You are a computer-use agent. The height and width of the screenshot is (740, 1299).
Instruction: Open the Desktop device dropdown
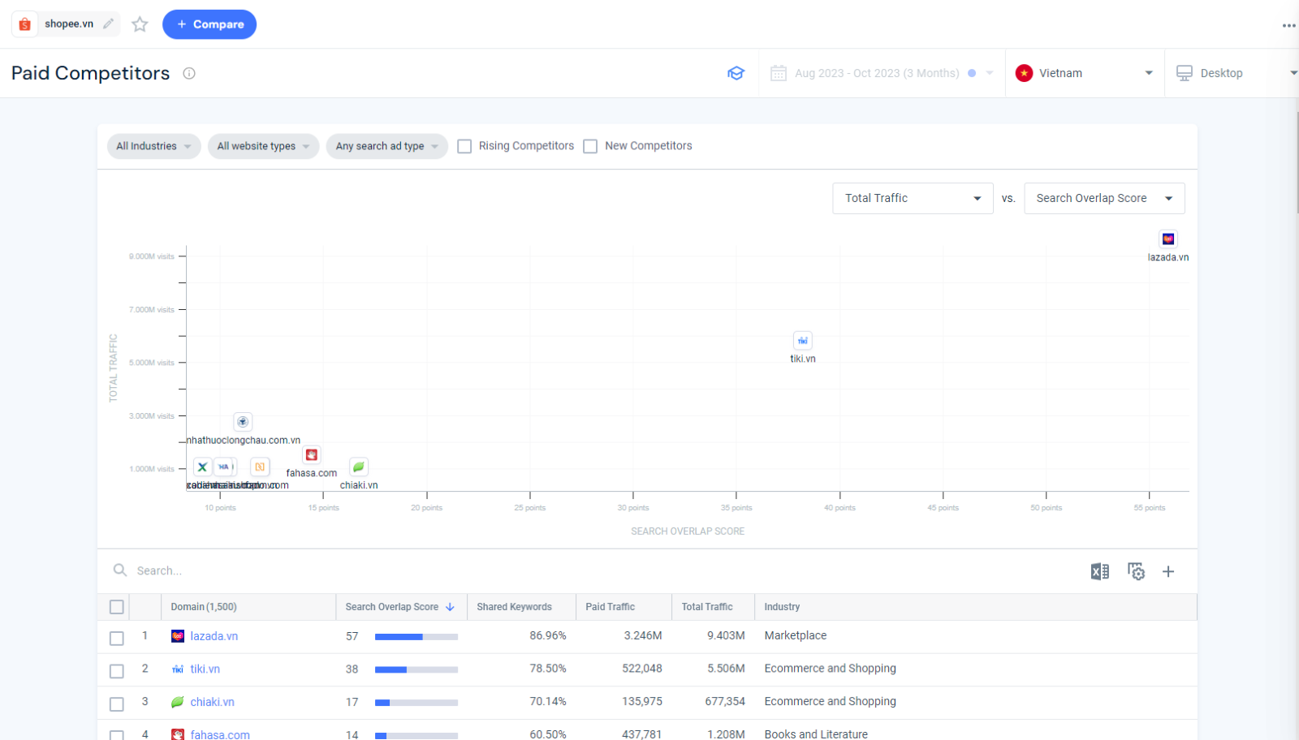1234,73
